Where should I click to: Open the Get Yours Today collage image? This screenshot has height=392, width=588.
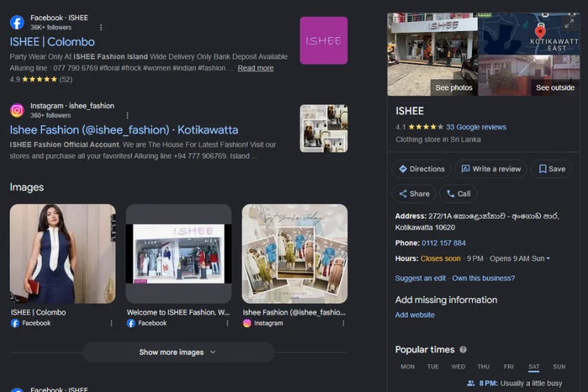click(x=295, y=253)
